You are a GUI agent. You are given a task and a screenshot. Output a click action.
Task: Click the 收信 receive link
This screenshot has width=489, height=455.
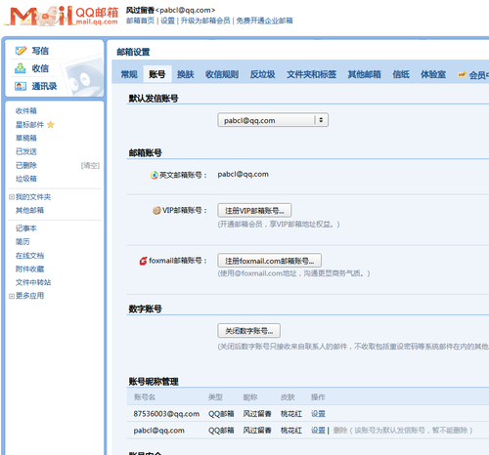pos(40,68)
